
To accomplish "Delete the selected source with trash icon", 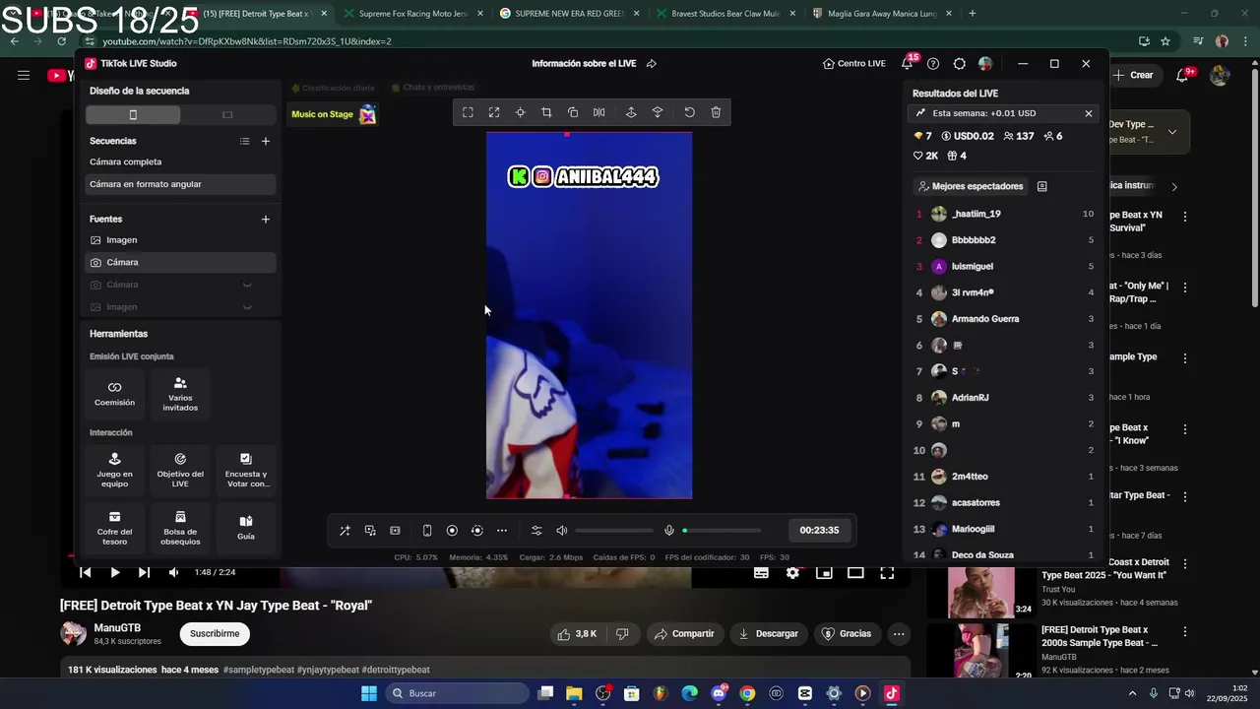I will 716,112.
